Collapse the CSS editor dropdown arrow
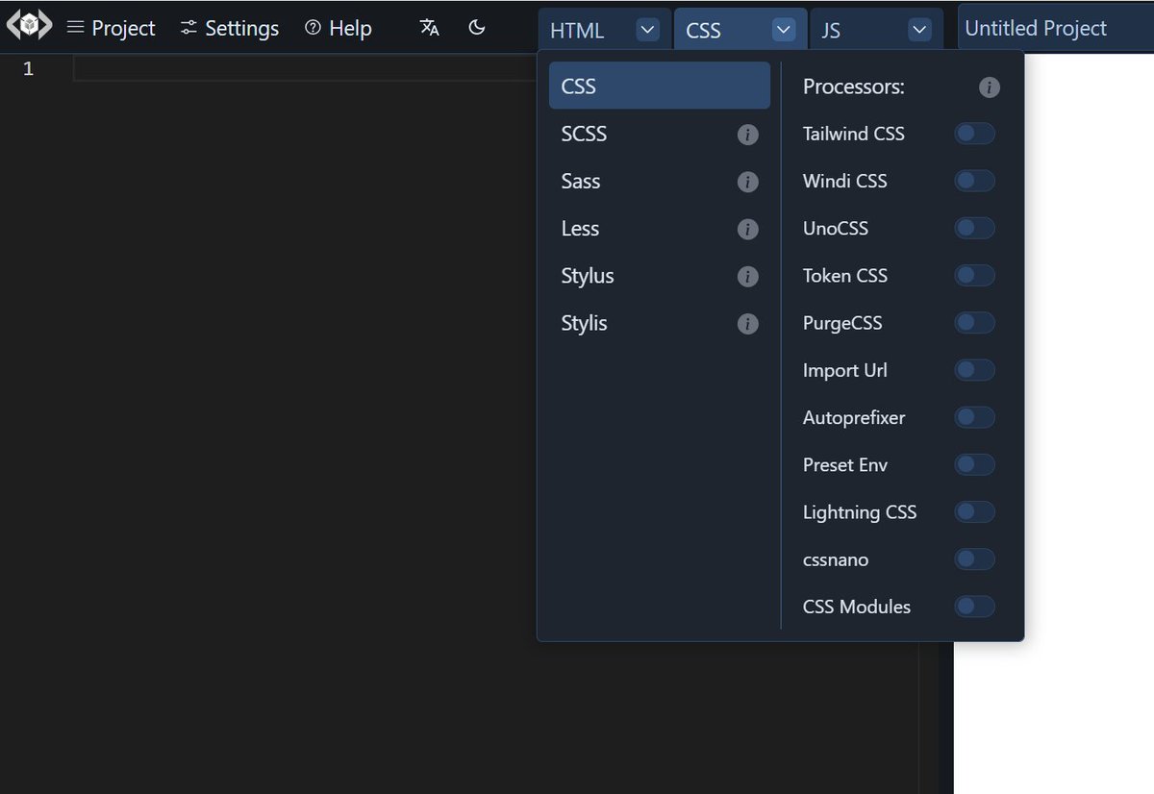 (785, 30)
